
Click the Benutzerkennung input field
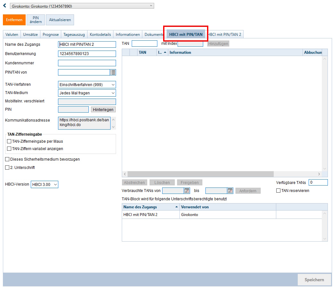[87, 54]
